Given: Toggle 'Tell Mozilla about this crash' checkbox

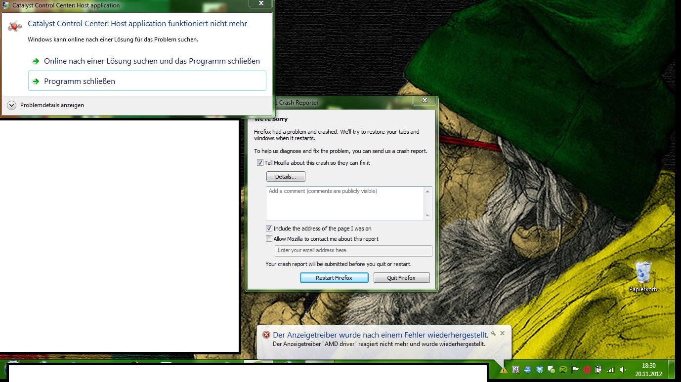Looking at the screenshot, I should tap(260, 163).
